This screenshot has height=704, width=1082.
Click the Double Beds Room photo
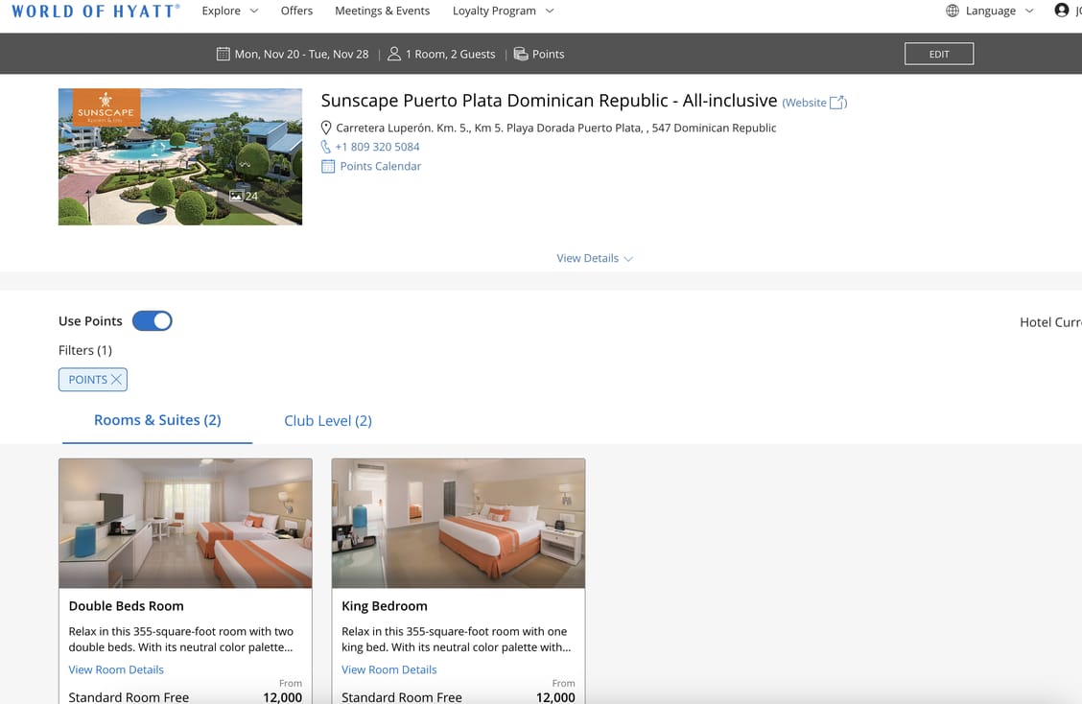pos(185,523)
